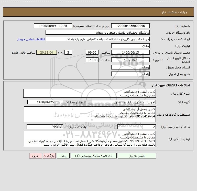Click the اولویت نیاز label

[183, 46]
